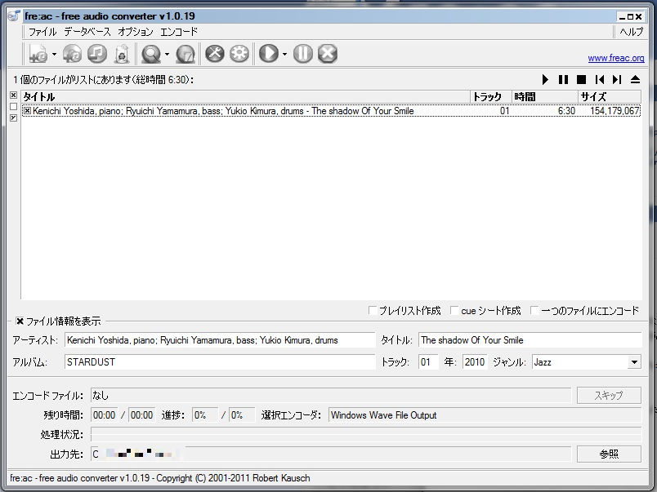
Task: Open the データベース menu
Action: click(87, 32)
